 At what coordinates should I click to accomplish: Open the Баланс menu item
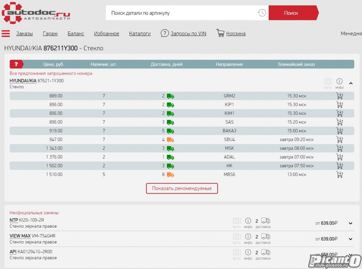[x=76, y=33]
